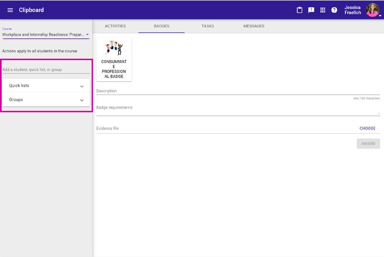Click the clipboard icon in header
Image resolution: width=384 pixels, height=257 pixels.
pos(300,10)
